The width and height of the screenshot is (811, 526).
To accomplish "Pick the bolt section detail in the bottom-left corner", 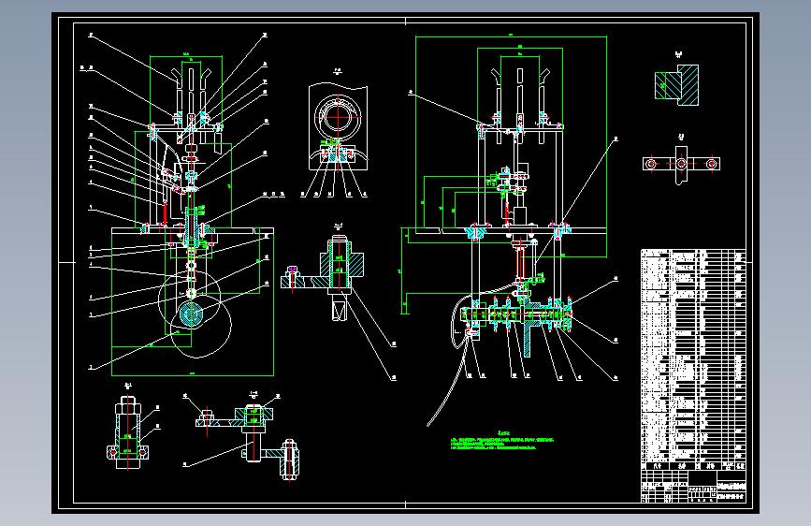I will click(128, 432).
